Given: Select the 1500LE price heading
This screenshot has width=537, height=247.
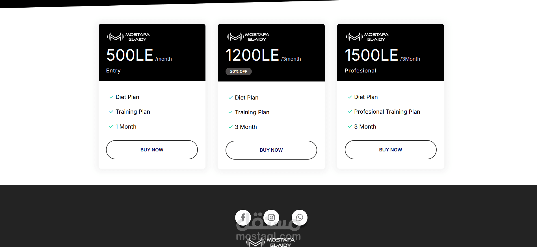Looking at the screenshot, I should point(371,55).
